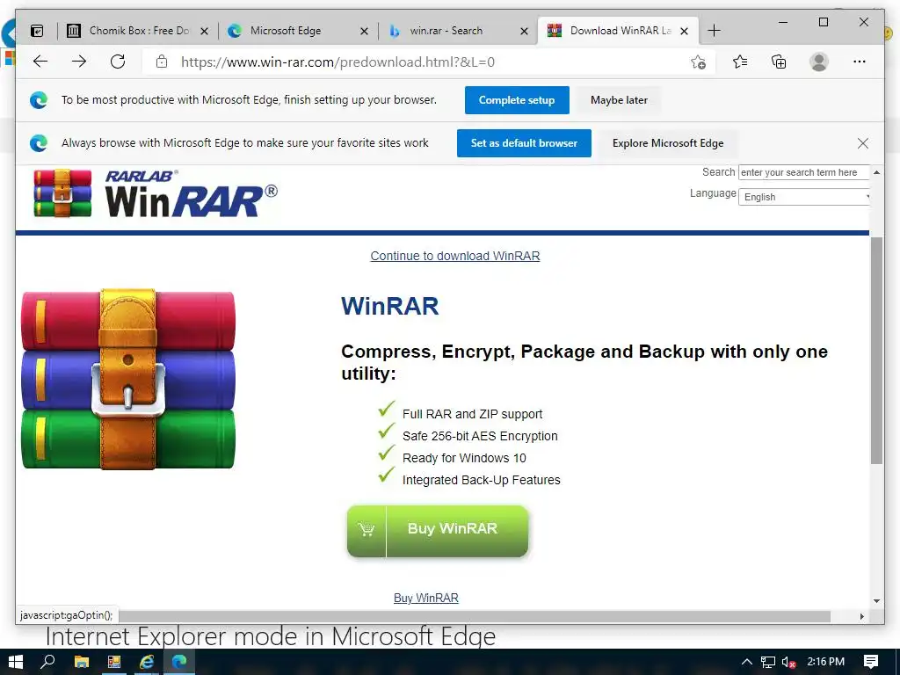Click the vertical scrollbar down arrow
Screen dimensions: 900x675
point(876,601)
